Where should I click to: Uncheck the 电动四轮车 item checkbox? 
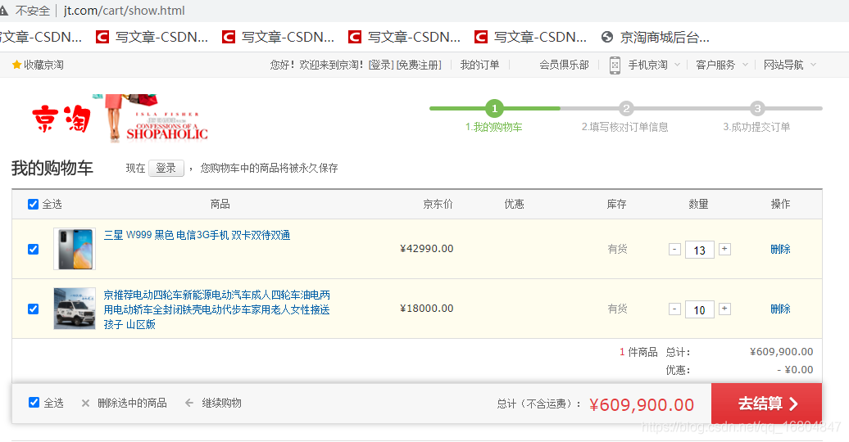[33, 309]
